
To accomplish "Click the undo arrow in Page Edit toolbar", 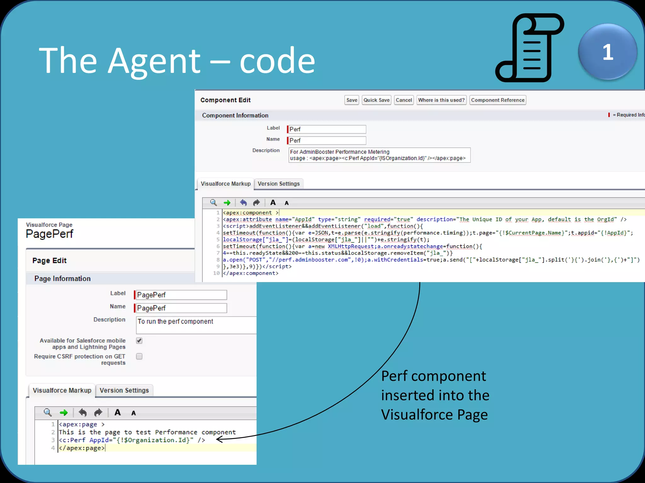I will [x=83, y=412].
